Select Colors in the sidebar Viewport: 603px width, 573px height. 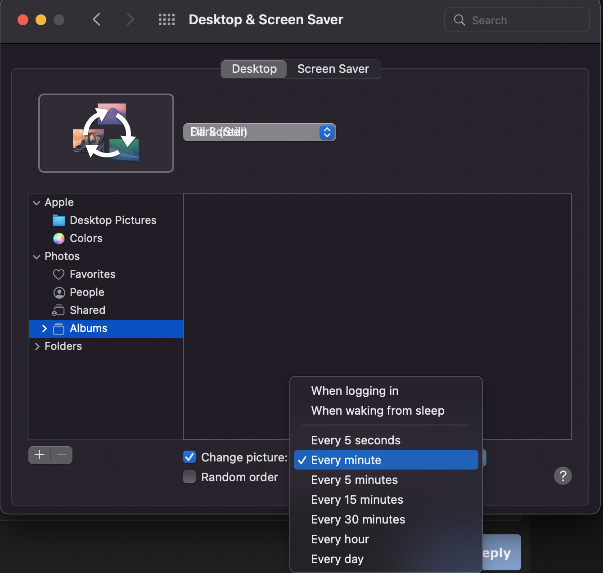(x=106, y=238)
